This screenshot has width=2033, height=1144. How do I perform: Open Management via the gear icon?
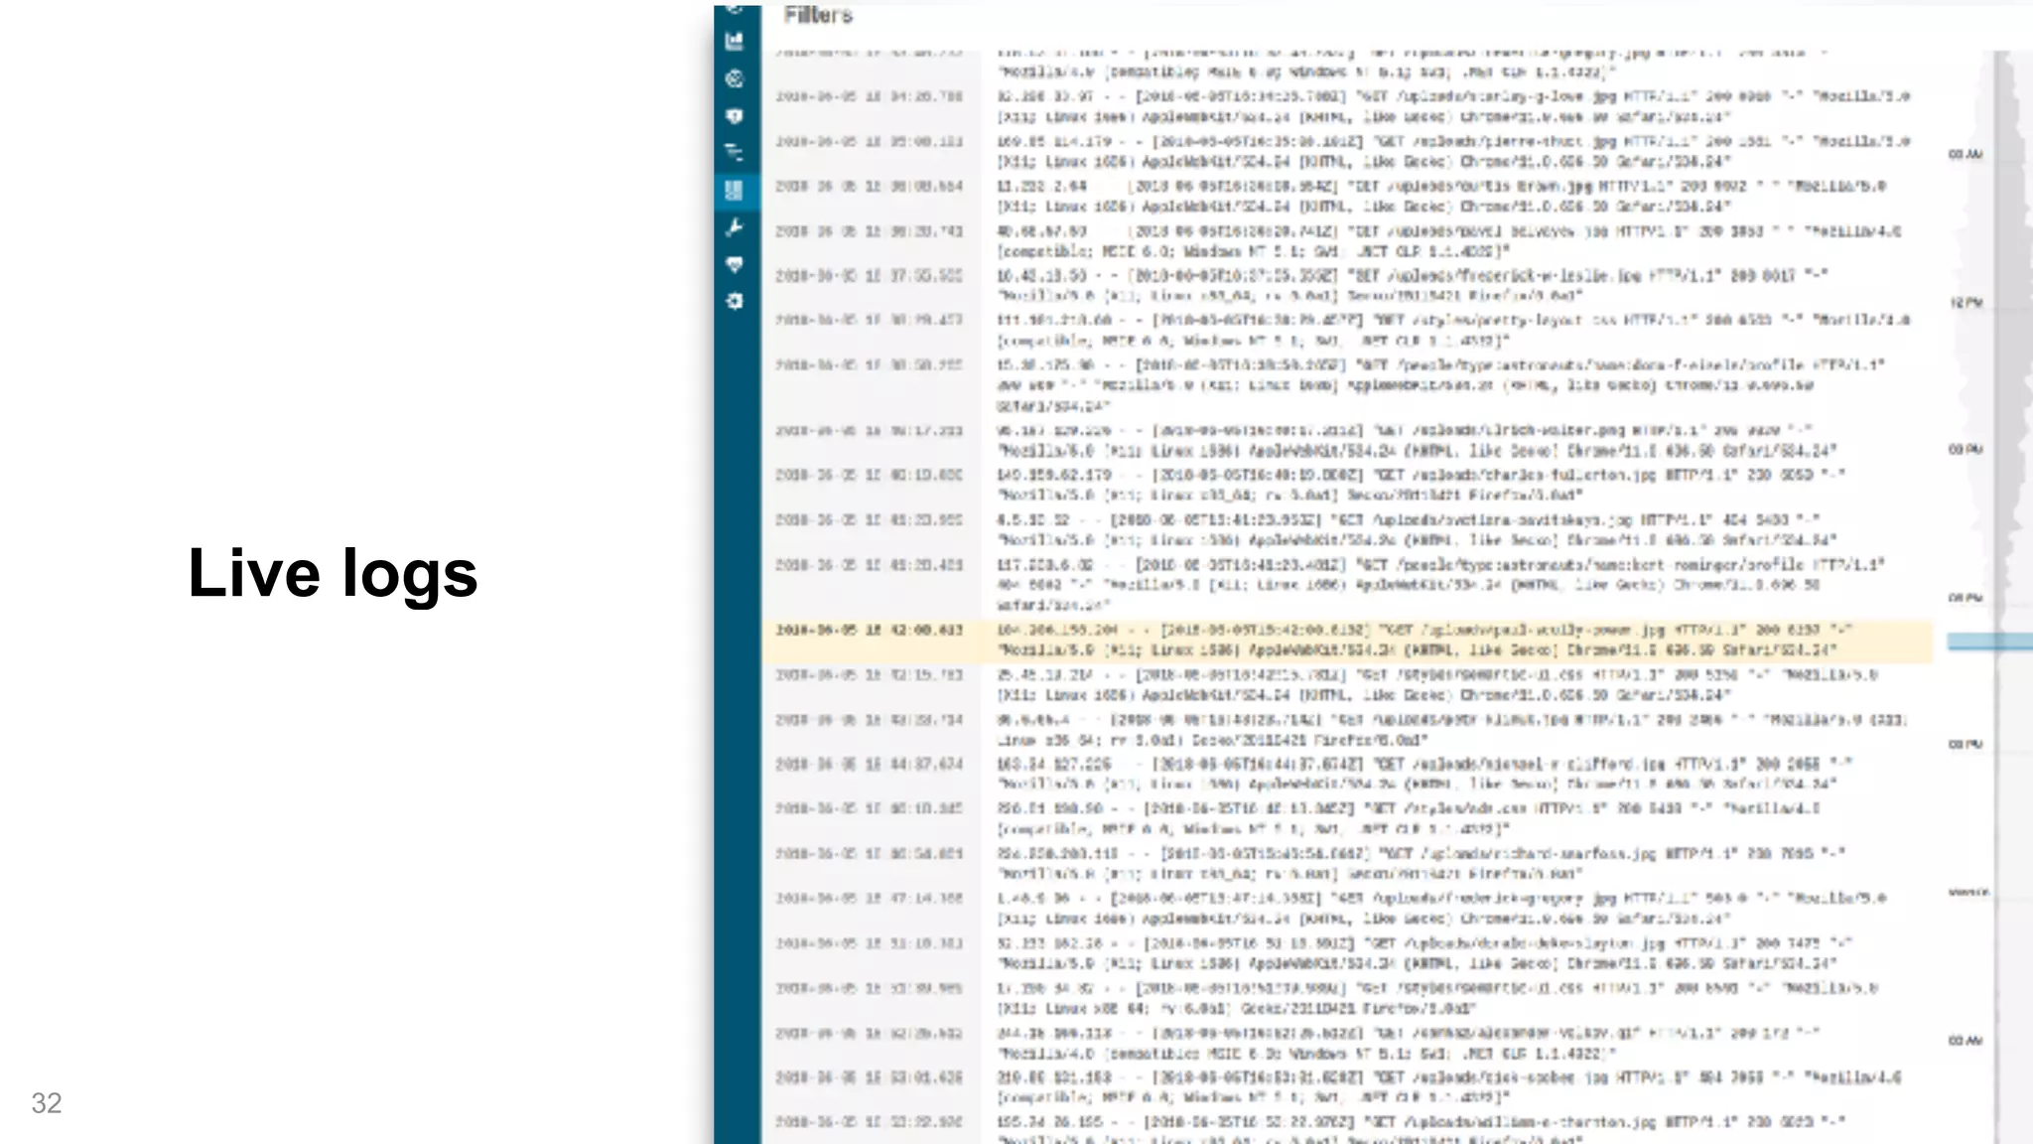click(735, 301)
